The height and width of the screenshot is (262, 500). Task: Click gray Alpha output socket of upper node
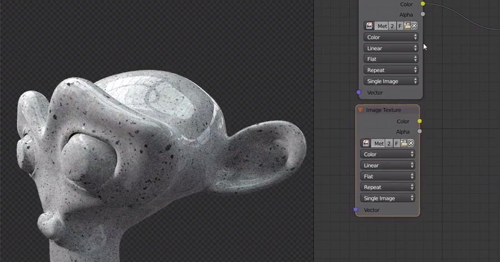point(423,14)
